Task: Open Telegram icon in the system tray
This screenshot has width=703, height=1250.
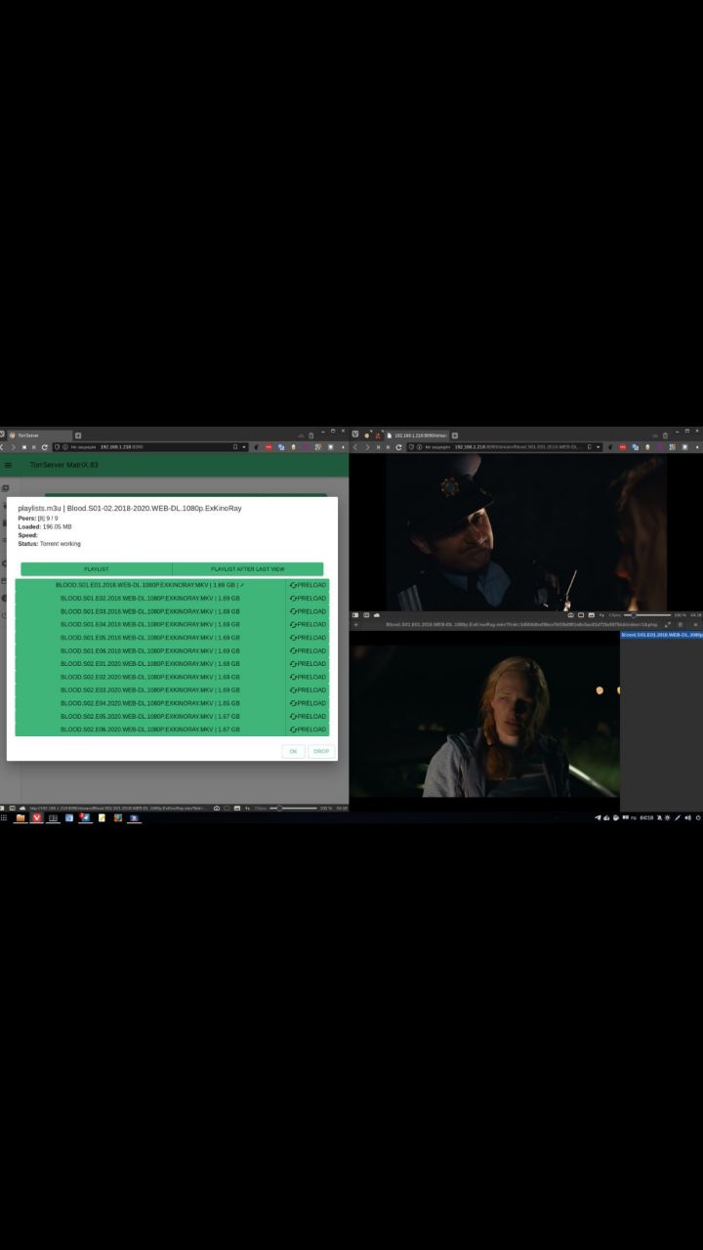Action: tap(598, 817)
